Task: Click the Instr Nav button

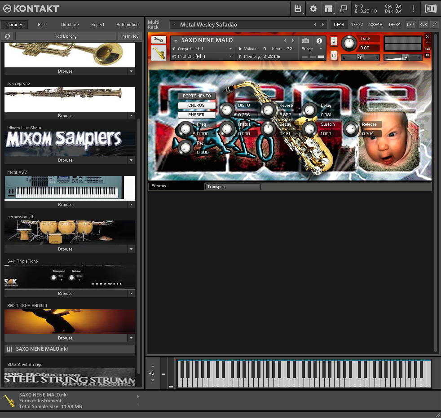Action: click(130, 36)
